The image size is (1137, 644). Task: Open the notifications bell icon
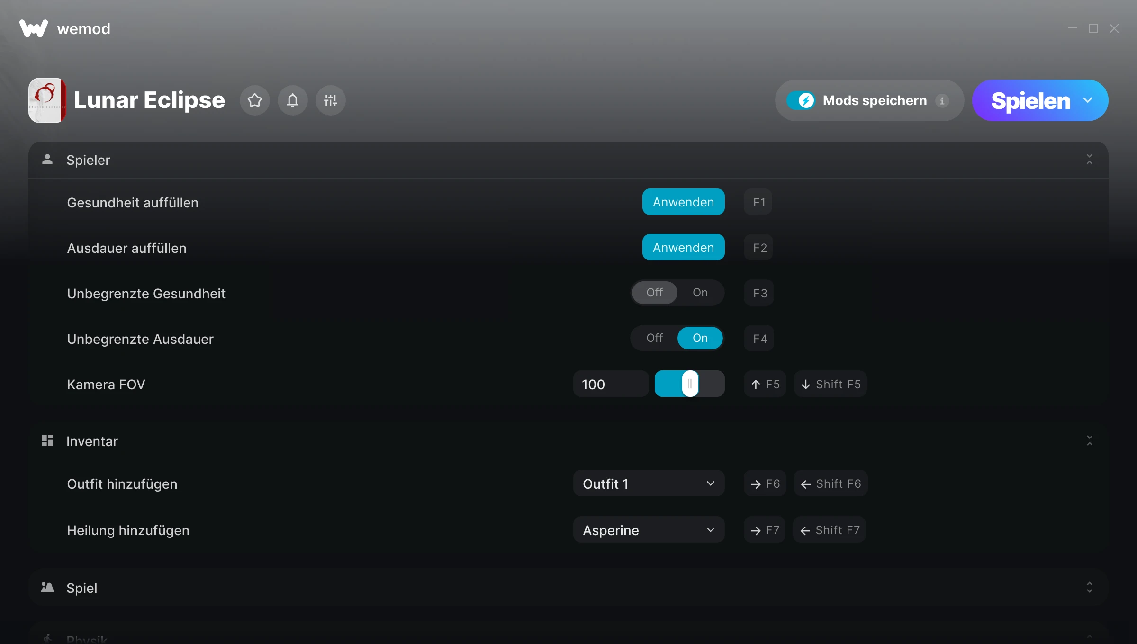[x=293, y=100]
